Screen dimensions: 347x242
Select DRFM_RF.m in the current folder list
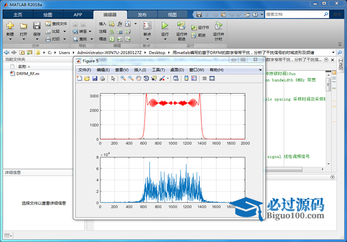pos(27,74)
